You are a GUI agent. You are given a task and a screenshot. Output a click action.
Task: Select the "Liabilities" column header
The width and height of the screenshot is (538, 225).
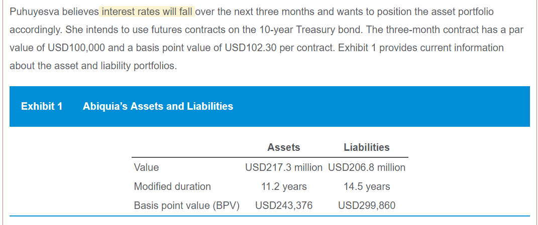(x=366, y=147)
